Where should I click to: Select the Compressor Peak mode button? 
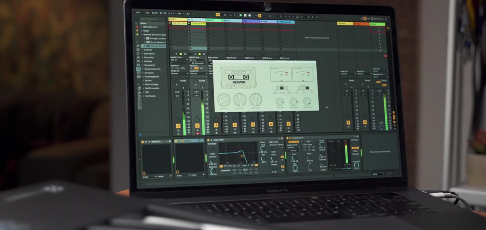355,148
